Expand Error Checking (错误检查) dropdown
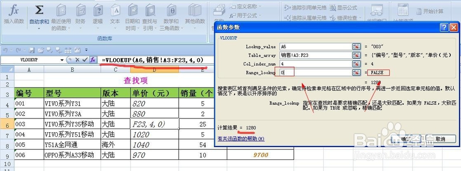461x171 pixels. click(x=361, y=18)
